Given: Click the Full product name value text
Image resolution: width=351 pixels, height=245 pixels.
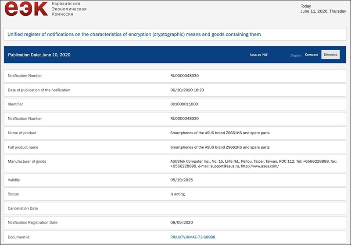Looking at the screenshot, I should 220,147.
